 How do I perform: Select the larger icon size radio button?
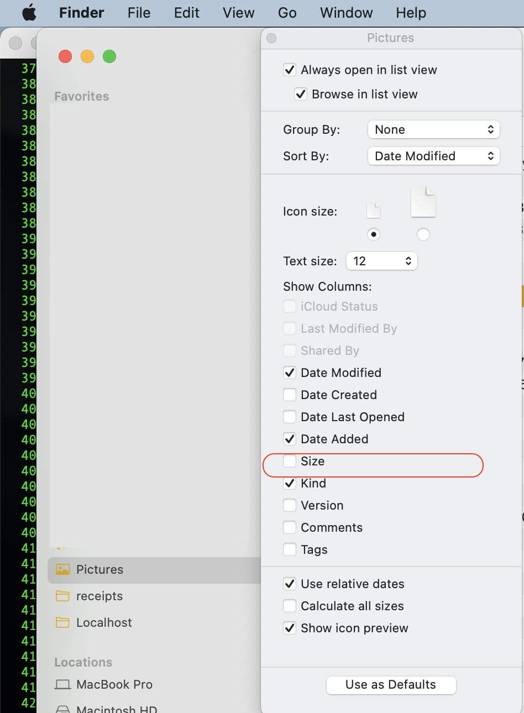point(423,234)
